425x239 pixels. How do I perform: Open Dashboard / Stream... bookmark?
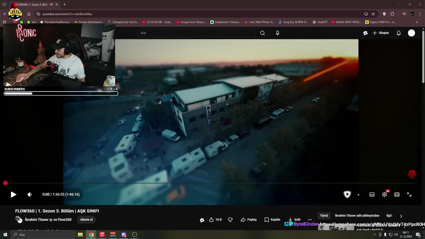[225, 22]
